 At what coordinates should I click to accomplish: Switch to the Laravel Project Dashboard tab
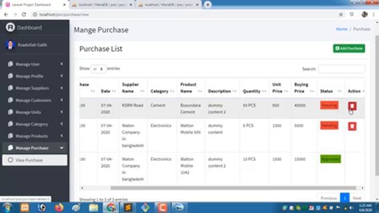pos(34,5)
